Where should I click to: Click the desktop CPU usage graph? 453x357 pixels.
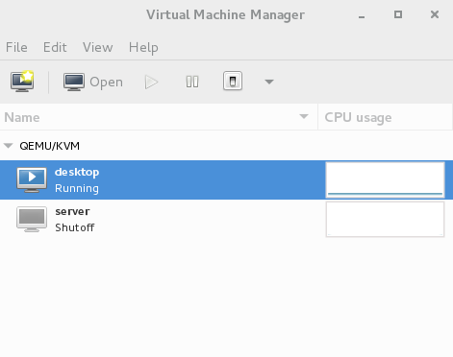point(385,179)
